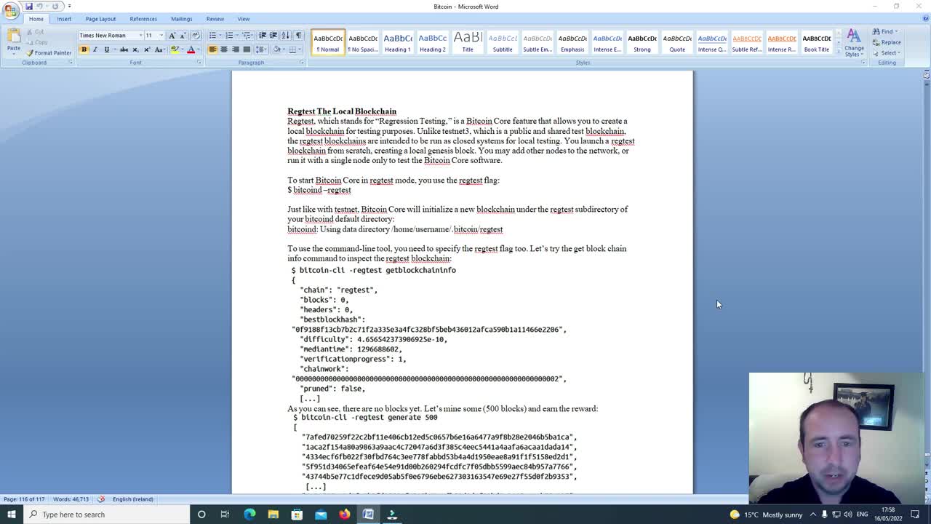Toggle Italic formatting
The width and height of the screenshot is (931, 524).
click(95, 49)
